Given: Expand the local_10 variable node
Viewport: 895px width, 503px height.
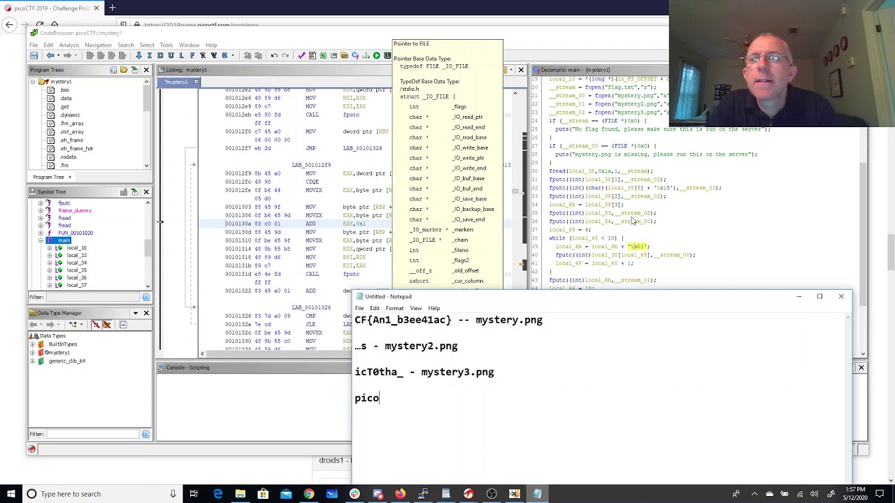Looking at the screenshot, I should click(x=50, y=248).
